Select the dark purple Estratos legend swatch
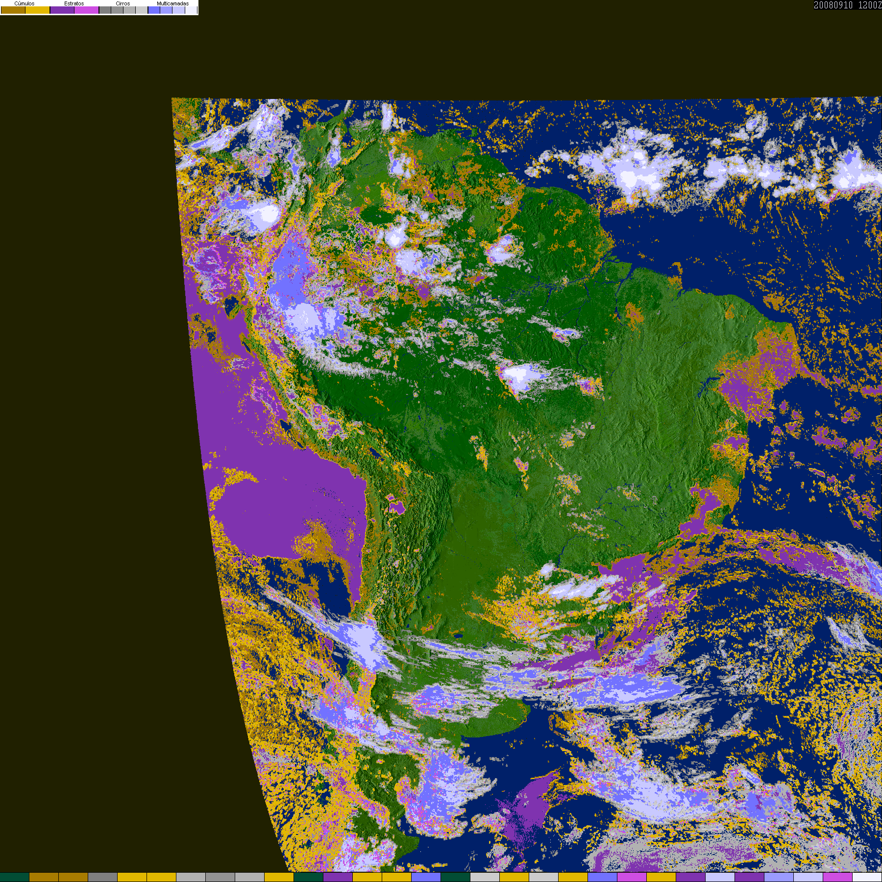Image resolution: width=882 pixels, height=882 pixels. [62, 10]
